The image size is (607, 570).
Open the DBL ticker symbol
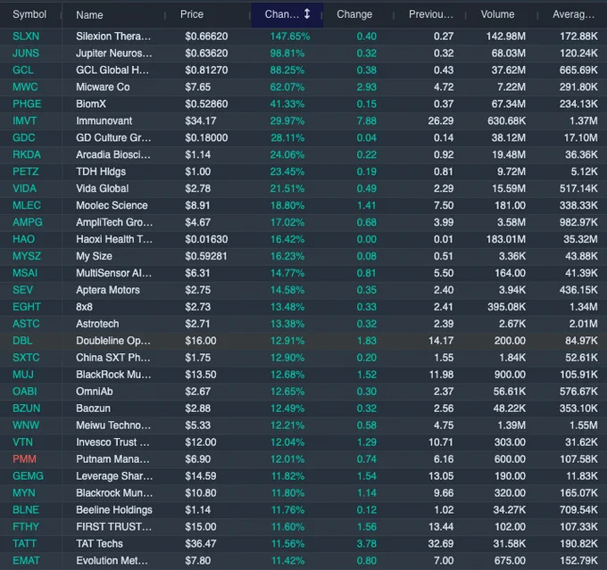pyautogui.click(x=22, y=341)
